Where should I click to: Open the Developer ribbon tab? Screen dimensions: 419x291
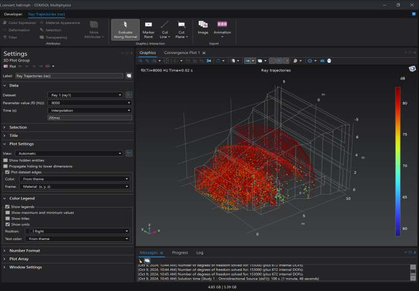point(12,14)
